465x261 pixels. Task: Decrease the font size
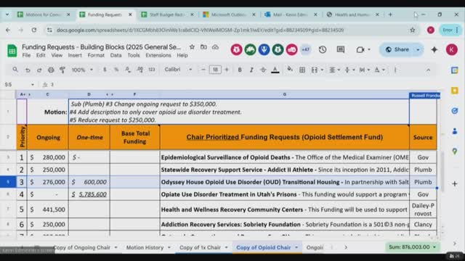(203, 70)
